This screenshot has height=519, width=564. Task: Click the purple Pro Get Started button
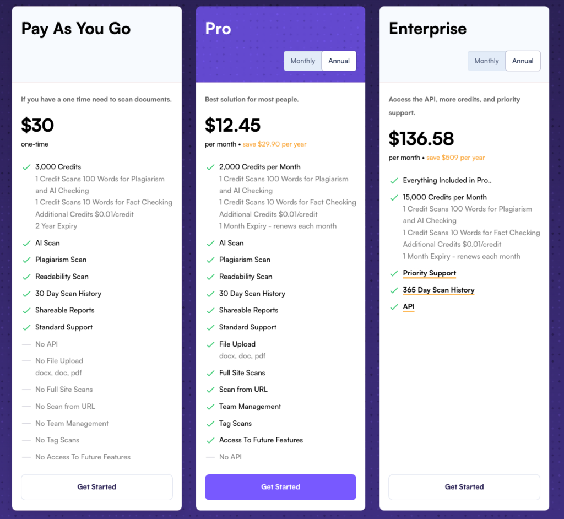point(280,487)
